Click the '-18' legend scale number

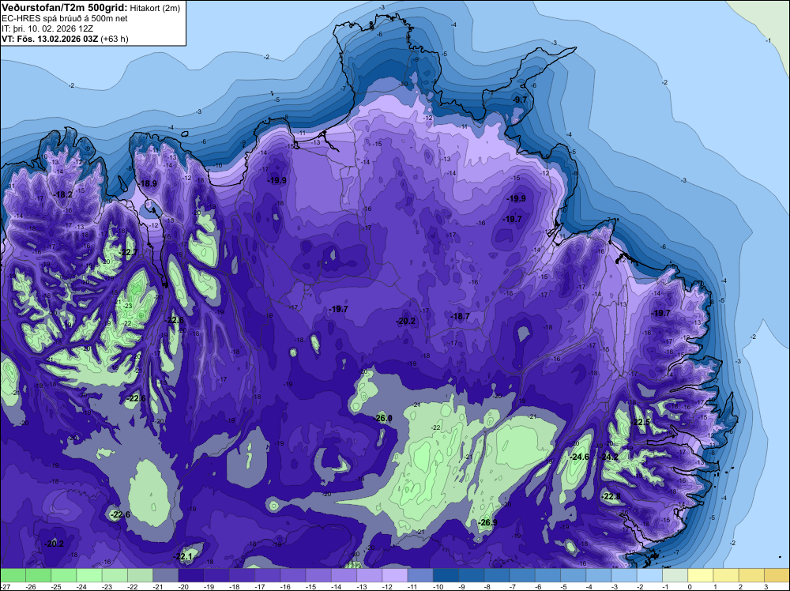(235, 586)
